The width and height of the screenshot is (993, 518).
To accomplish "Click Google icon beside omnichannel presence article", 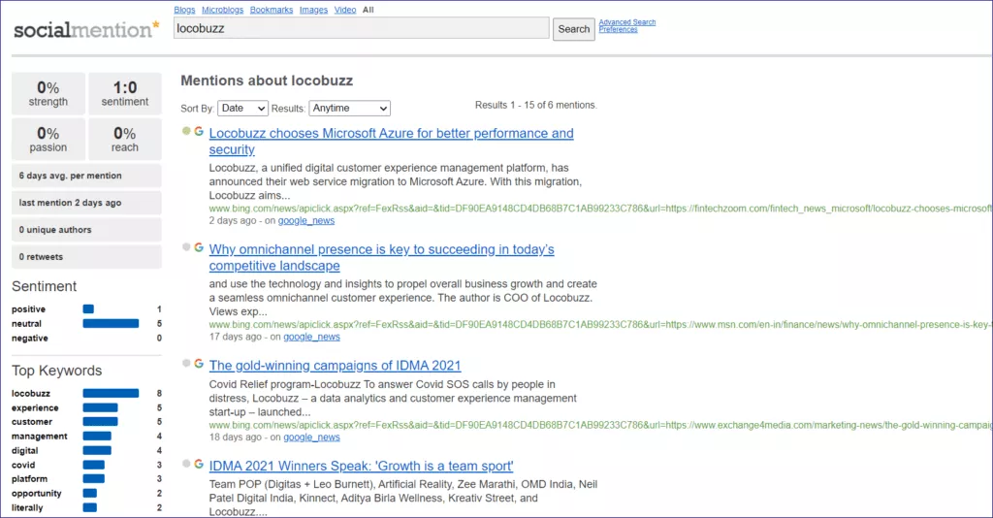I will pyautogui.click(x=199, y=247).
